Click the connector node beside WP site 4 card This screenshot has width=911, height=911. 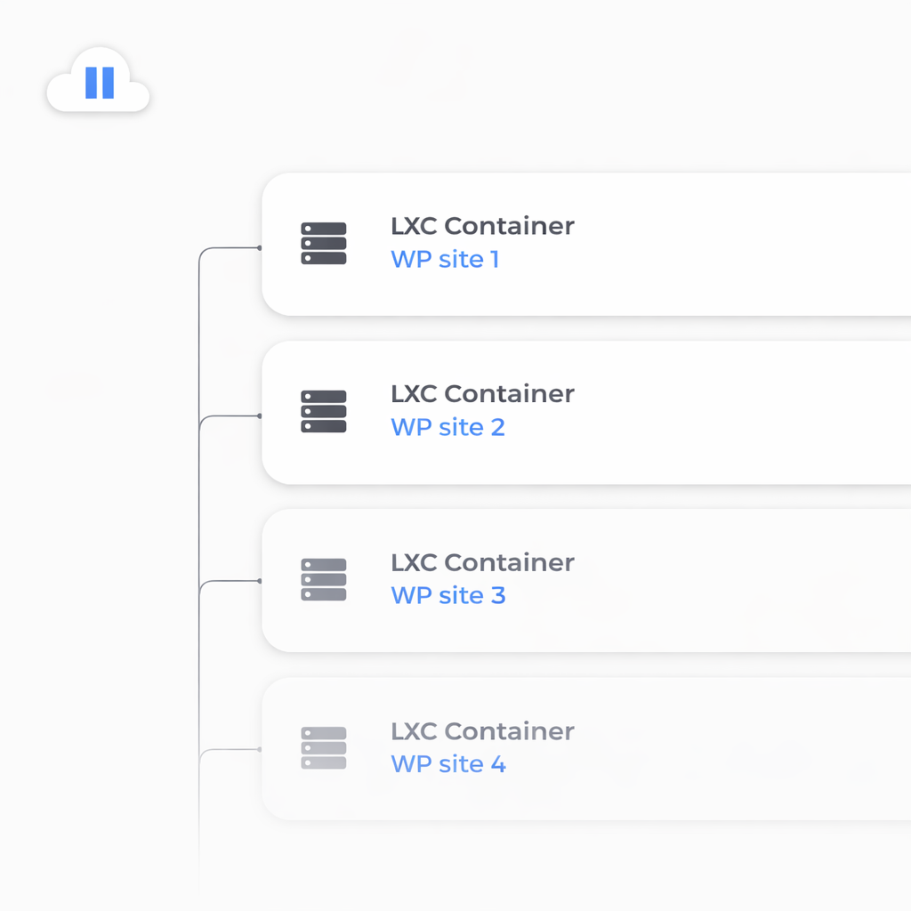259,749
